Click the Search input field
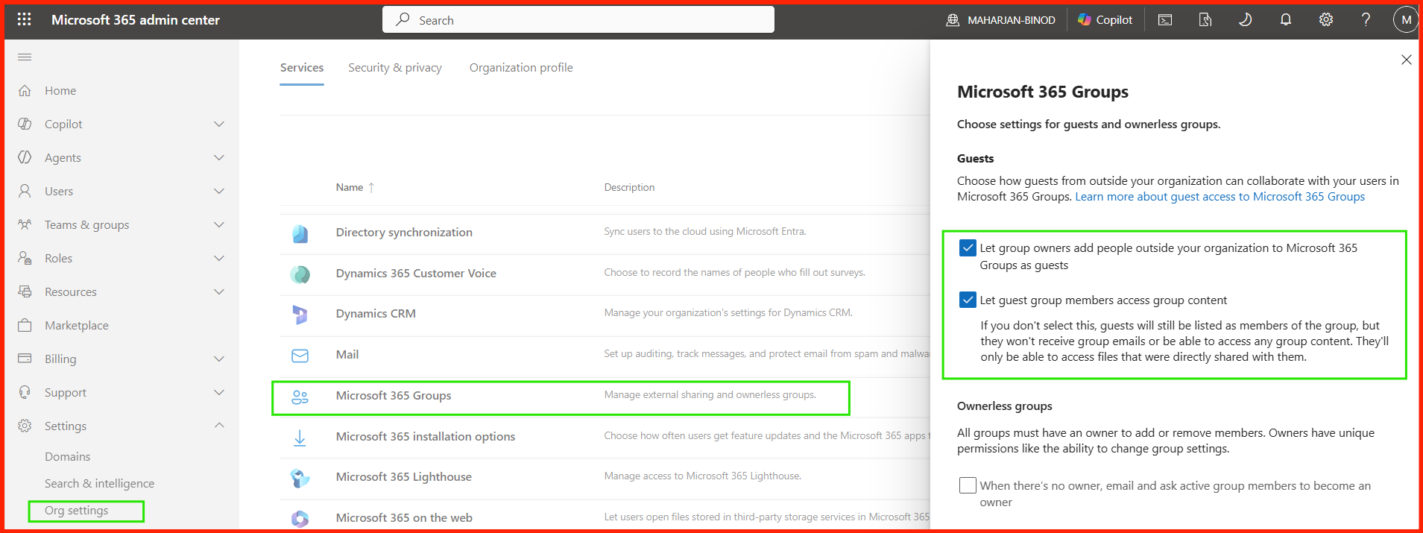This screenshot has height=533, width=1423. click(578, 20)
